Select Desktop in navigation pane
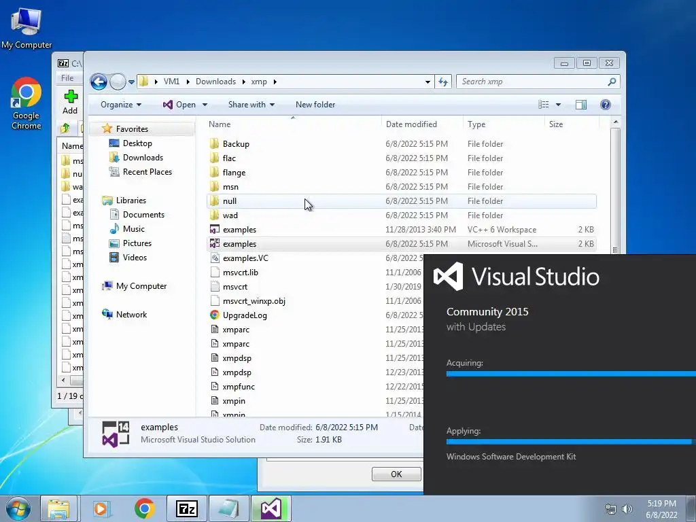This screenshot has height=522, width=696. [137, 143]
